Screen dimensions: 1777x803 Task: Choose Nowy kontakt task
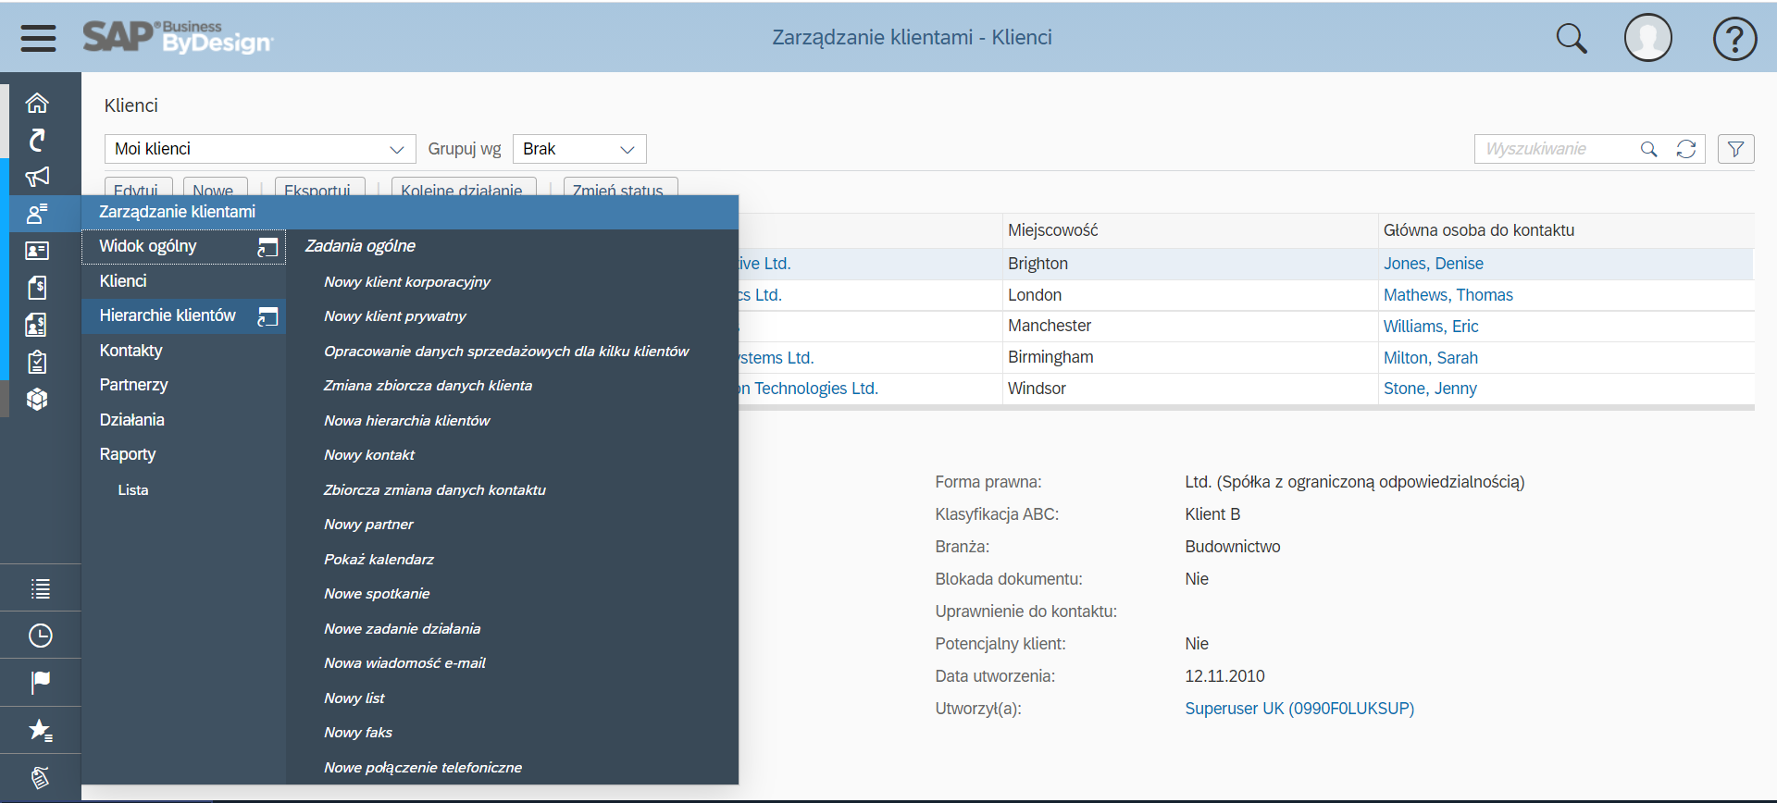click(369, 455)
